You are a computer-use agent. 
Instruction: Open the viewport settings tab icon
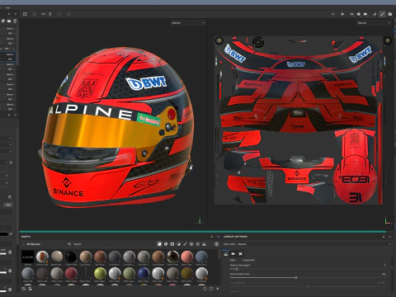pos(240,254)
